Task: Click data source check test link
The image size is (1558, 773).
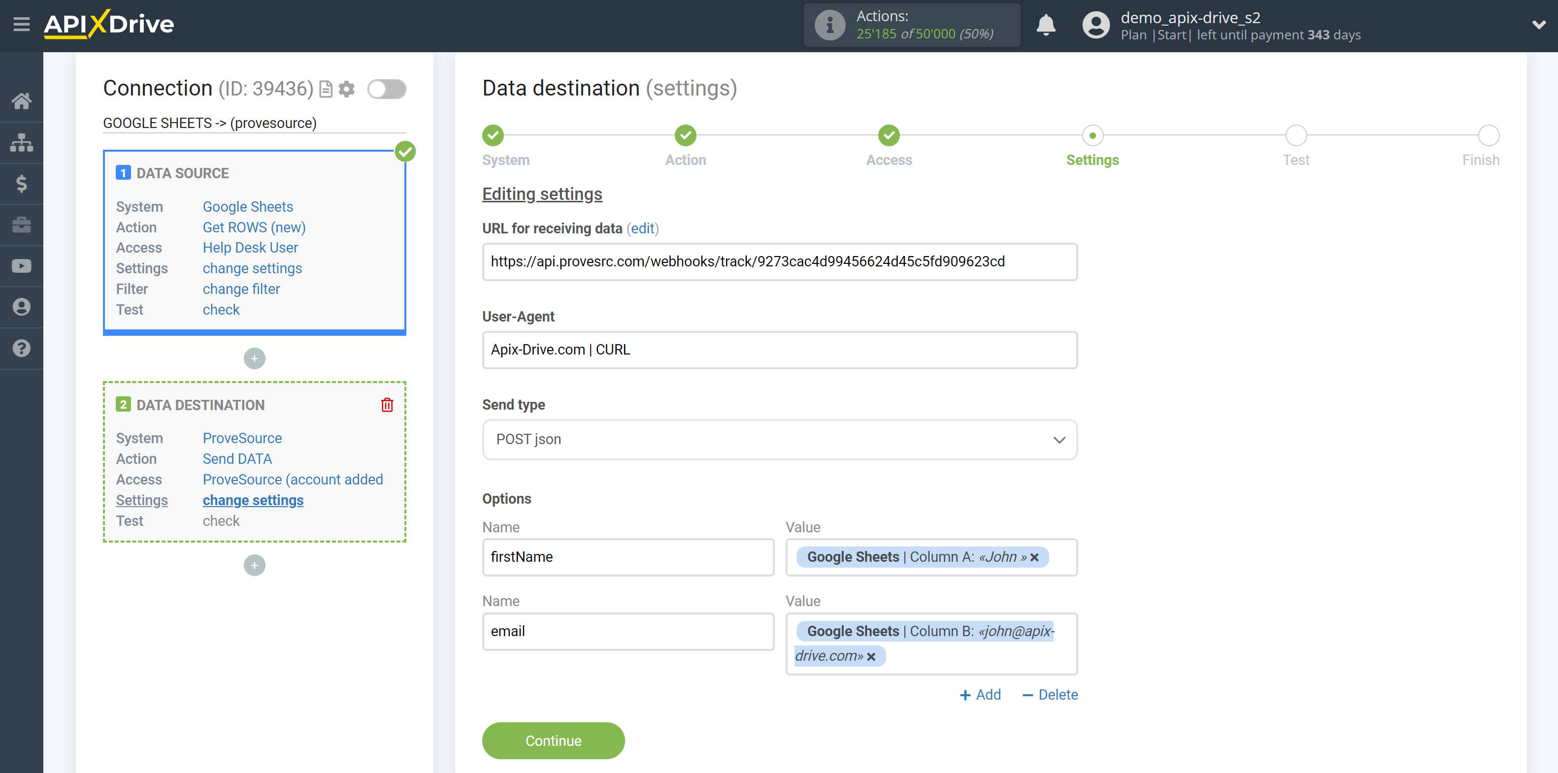Action: pos(221,309)
